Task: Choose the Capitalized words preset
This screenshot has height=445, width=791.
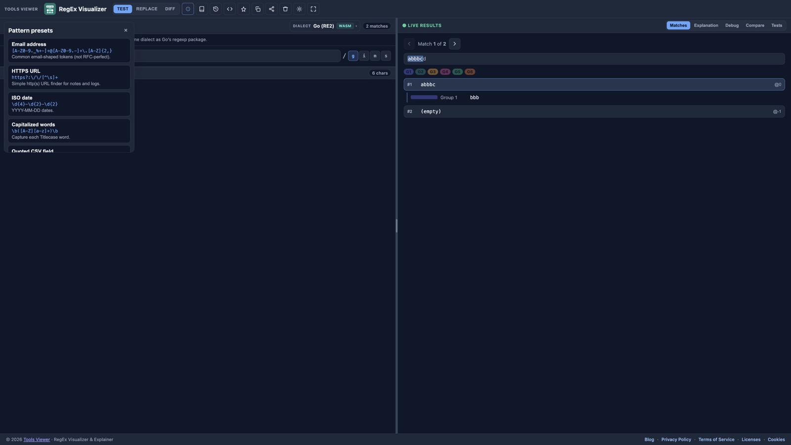Action: click(69, 131)
